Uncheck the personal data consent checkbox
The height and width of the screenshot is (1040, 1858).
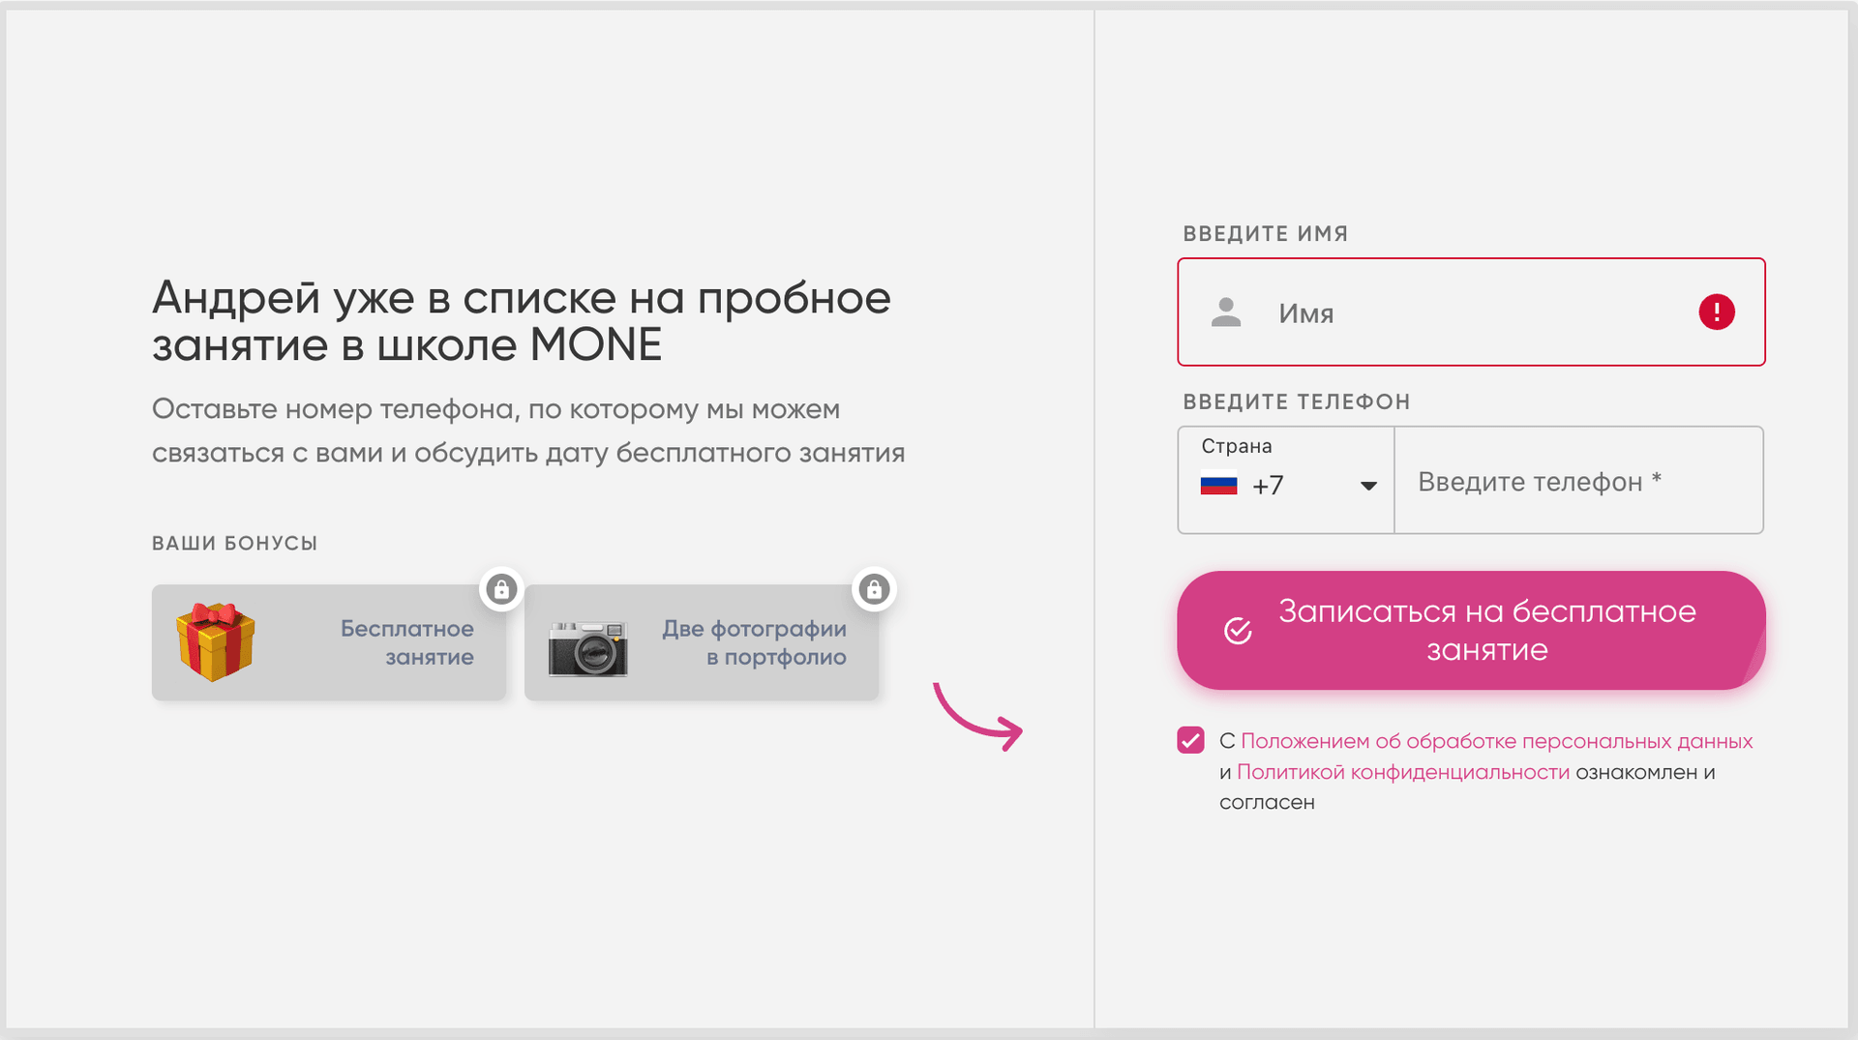click(x=1190, y=740)
